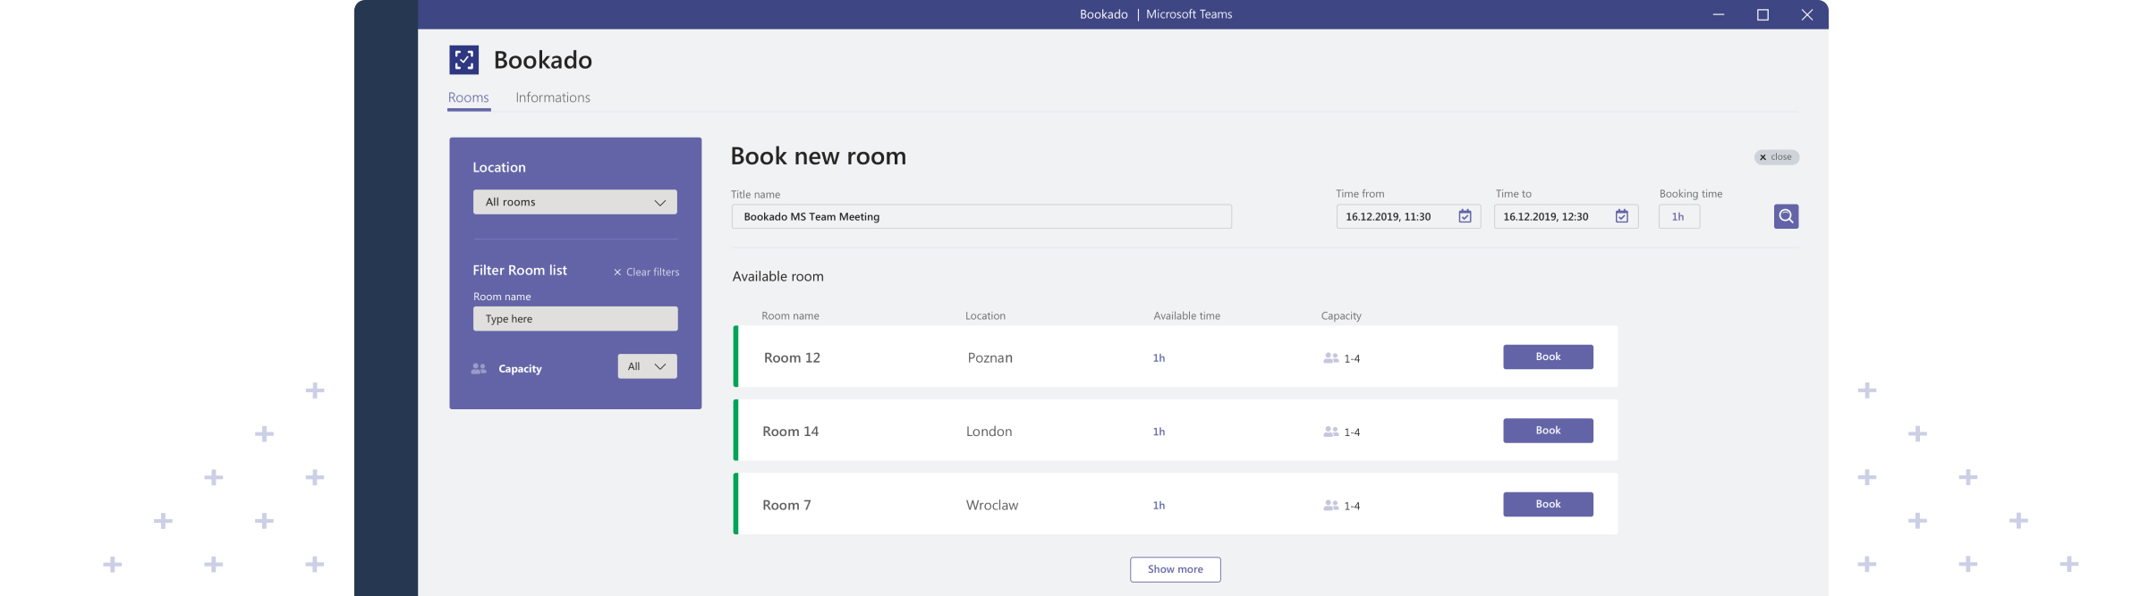Screen dimensions: 2132x596
Task: Click the London location cell
Action: click(x=989, y=432)
